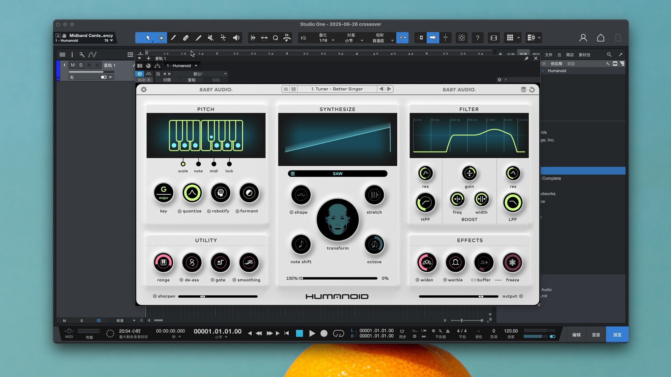Go to next Humanoid preset
The width and height of the screenshot is (671, 377).
coord(389,89)
